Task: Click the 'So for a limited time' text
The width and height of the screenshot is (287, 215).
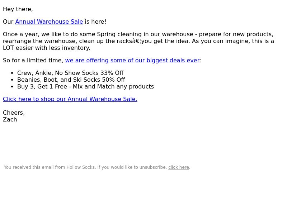Action: pyautogui.click(x=33, y=61)
